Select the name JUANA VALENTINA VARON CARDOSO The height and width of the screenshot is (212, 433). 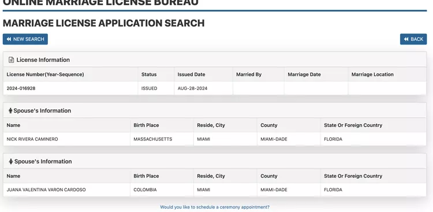pos(46,190)
